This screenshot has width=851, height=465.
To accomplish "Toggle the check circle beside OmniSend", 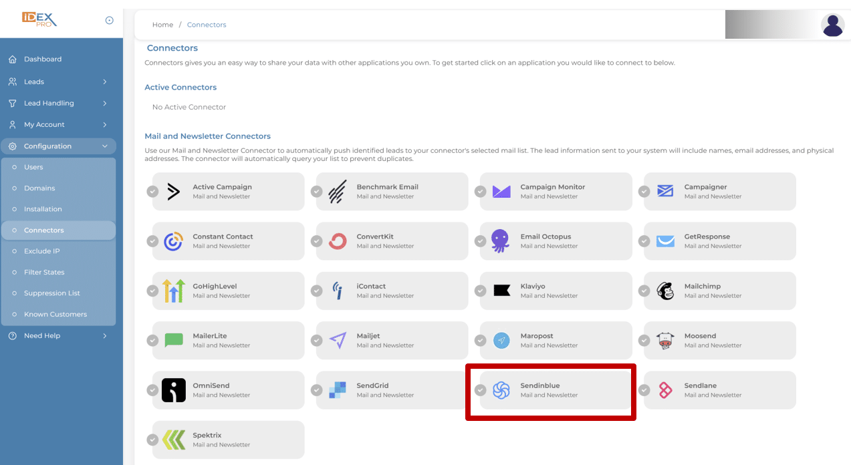I will coord(153,390).
